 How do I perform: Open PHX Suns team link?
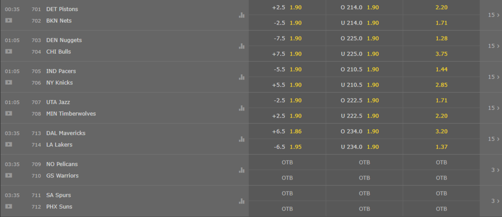tap(59, 206)
